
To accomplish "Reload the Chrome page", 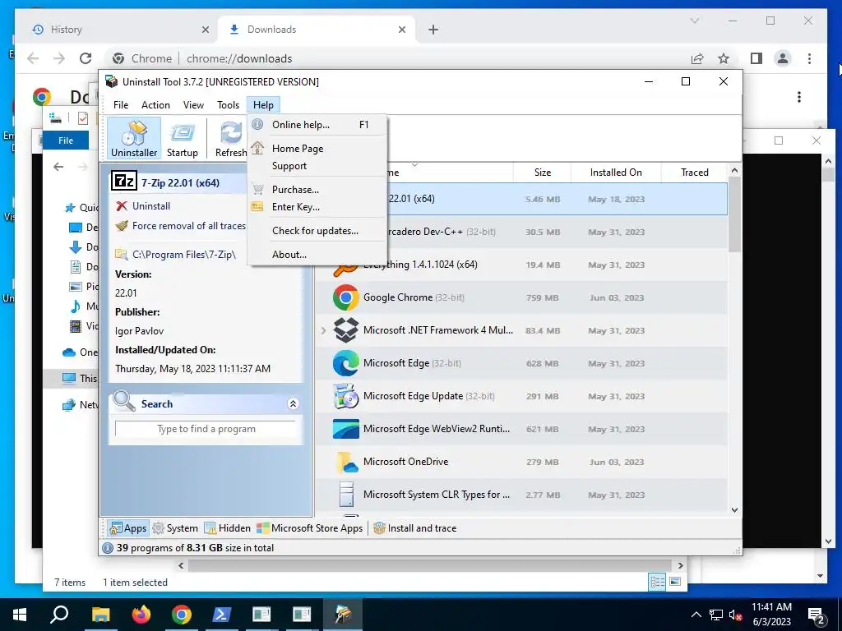I will click(x=86, y=58).
